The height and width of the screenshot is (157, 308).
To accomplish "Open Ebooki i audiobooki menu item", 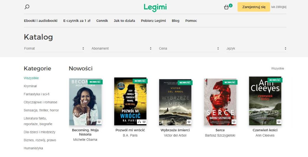I will point(40,21).
